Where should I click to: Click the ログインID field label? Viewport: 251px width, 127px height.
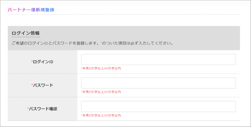click(x=43, y=62)
